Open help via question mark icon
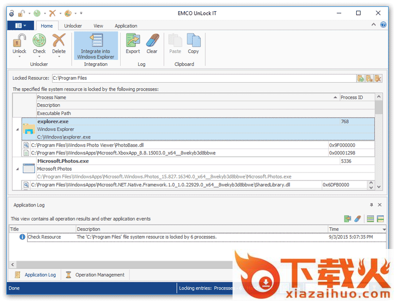Image resolution: width=395 pixels, height=301 pixels. [x=383, y=24]
